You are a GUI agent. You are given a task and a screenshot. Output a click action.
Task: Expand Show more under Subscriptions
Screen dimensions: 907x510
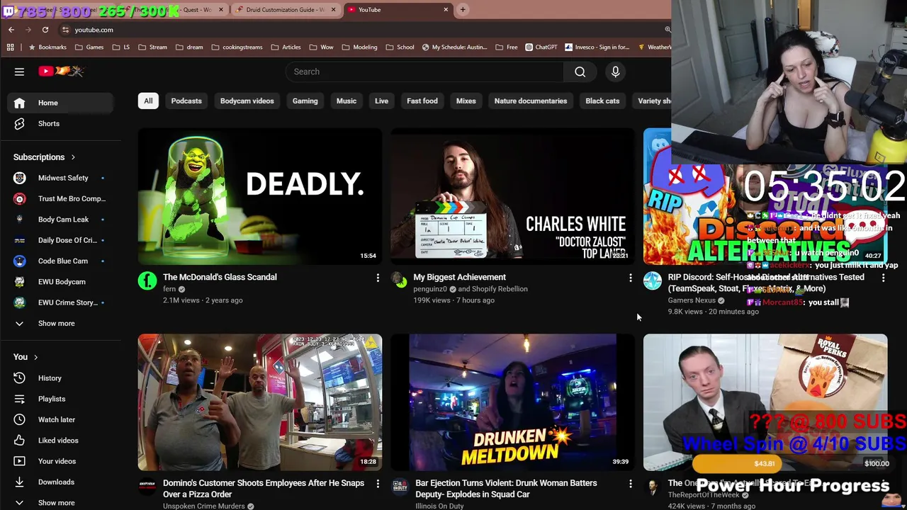(x=60, y=323)
